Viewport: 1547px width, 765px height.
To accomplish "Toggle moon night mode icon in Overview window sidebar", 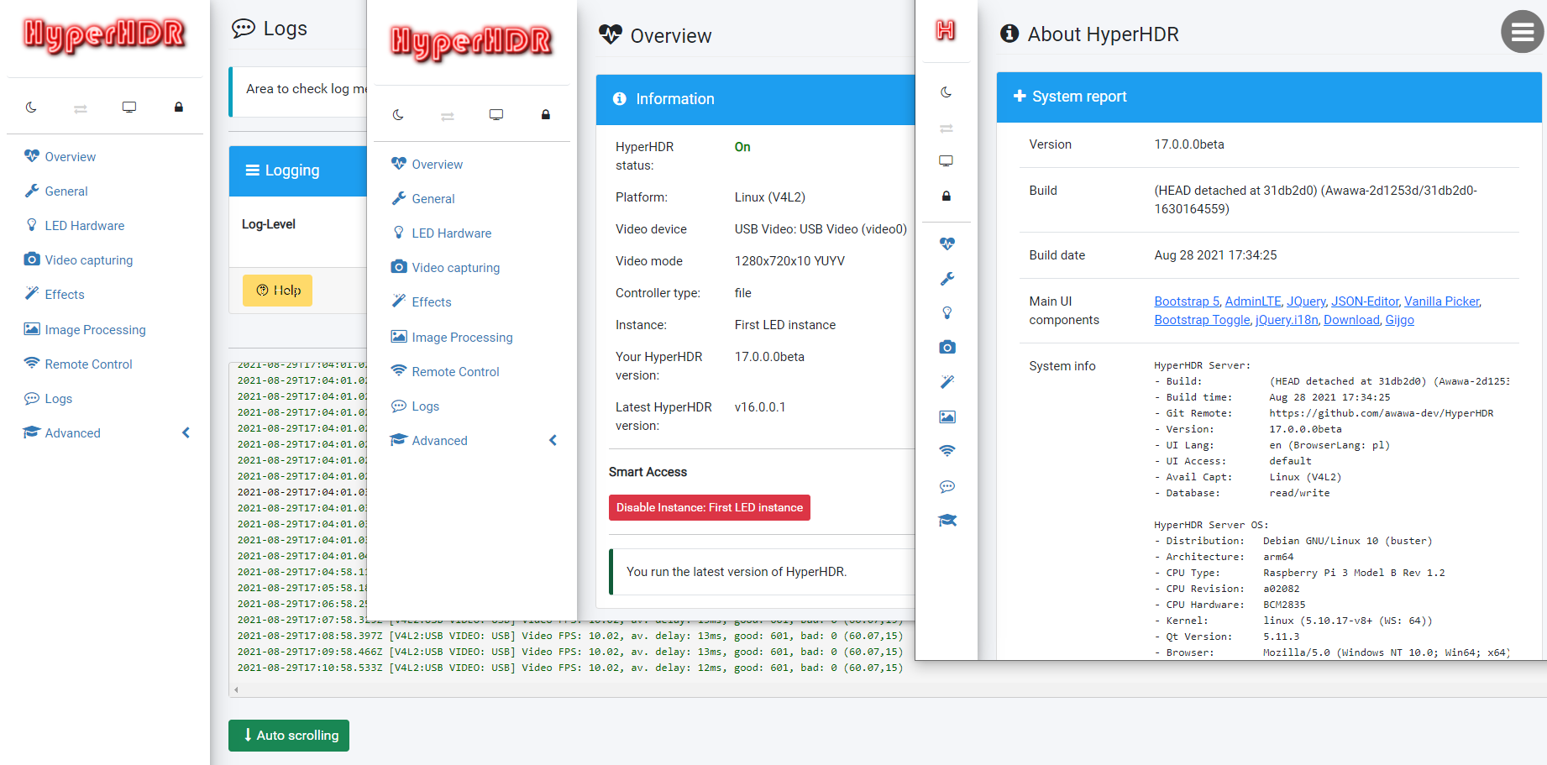I will point(398,115).
